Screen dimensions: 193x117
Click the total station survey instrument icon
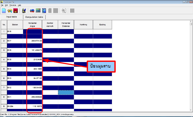24,10
